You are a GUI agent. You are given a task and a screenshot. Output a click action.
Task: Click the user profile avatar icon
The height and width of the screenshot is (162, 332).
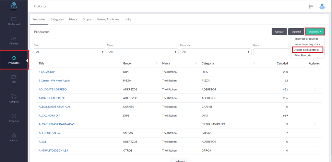[x=322, y=6]
